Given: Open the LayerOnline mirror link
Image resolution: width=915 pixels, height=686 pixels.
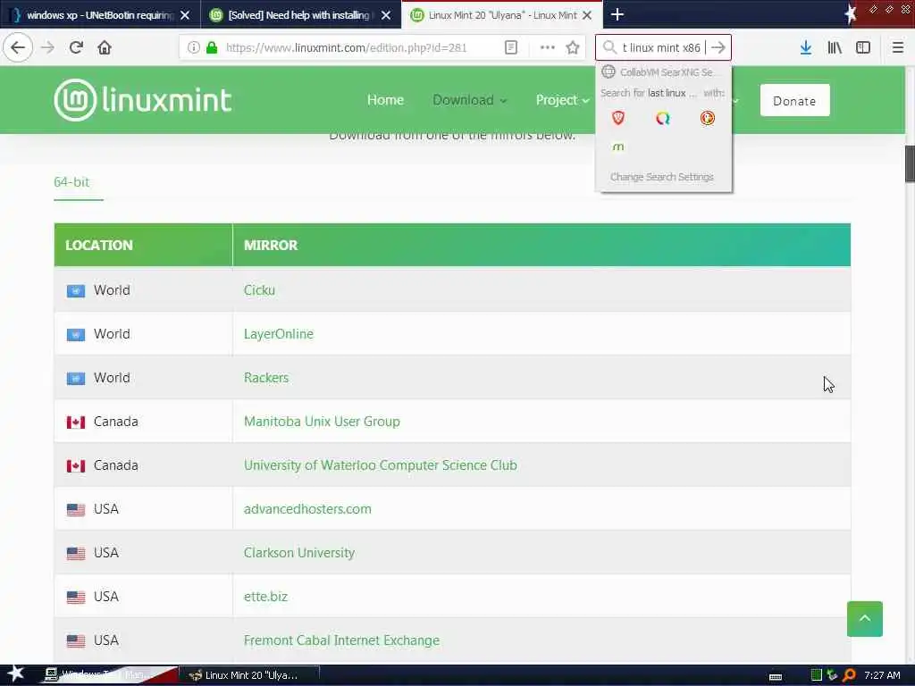Looking at the screenshot, I should (x=279, y=334).
